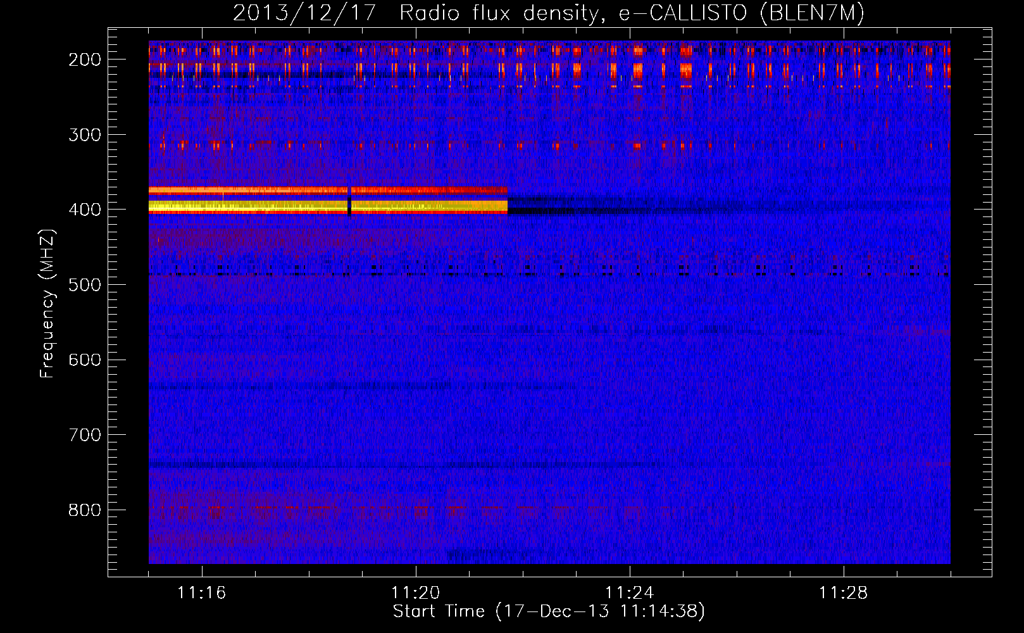Click the 11:16 time tick label
This screenshot has width=1024, height=633.
[202, 593]
